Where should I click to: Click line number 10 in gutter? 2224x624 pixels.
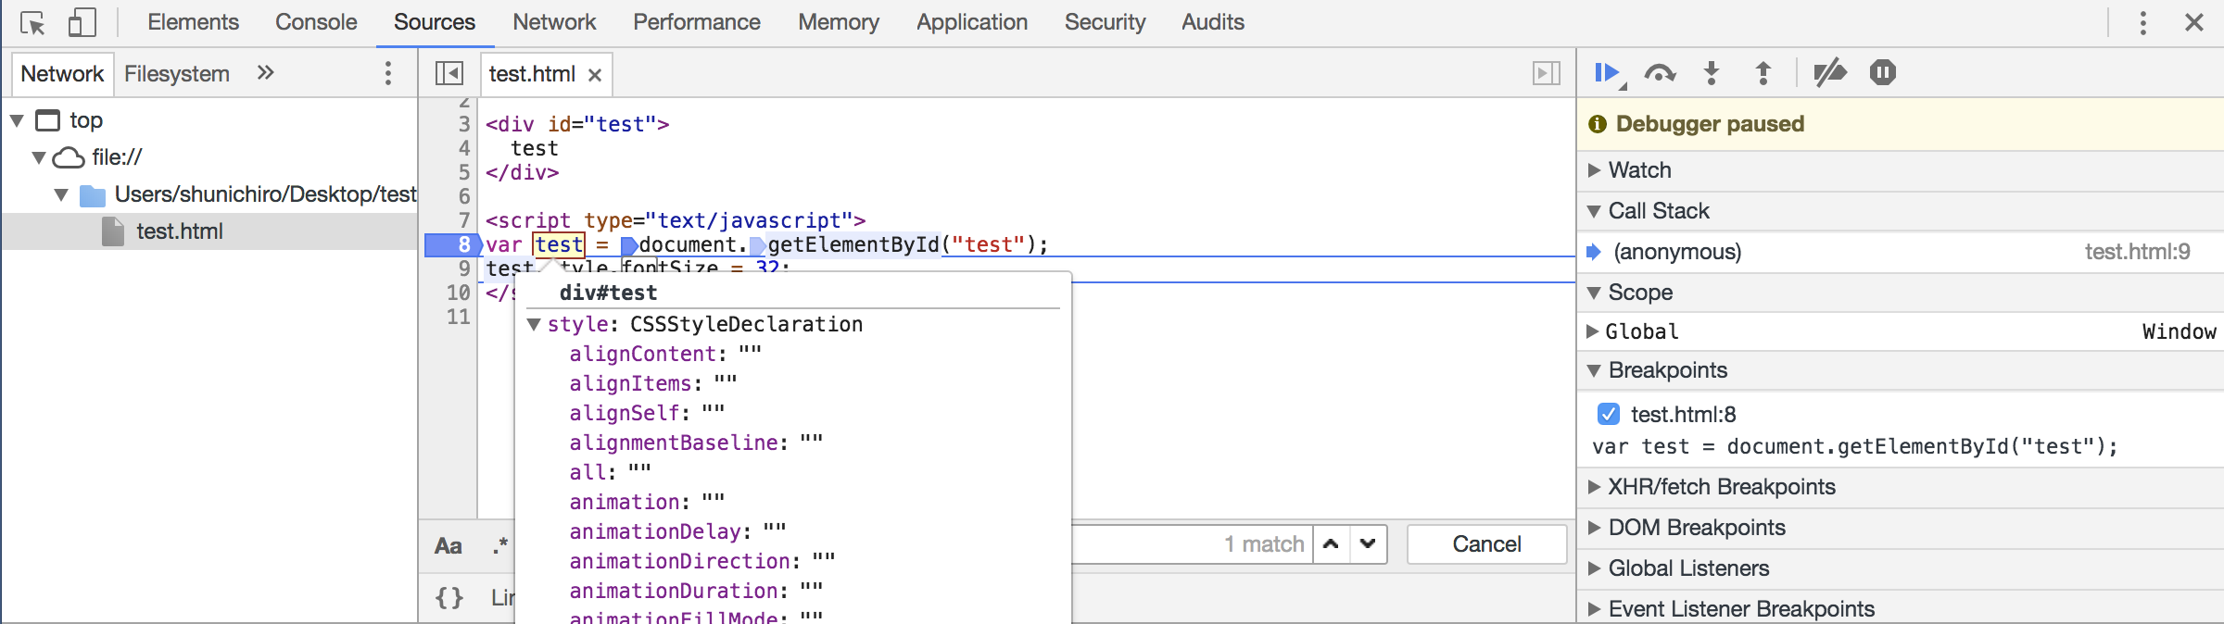[459, 293]
